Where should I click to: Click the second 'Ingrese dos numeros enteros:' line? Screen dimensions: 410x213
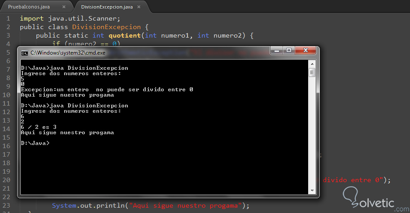(x=71, y=111)
